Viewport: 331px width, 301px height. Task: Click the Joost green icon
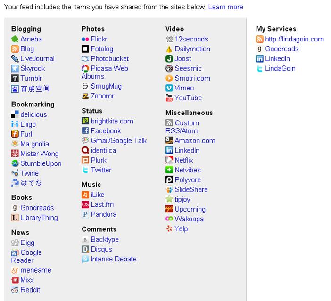click(x=169, y=58)
